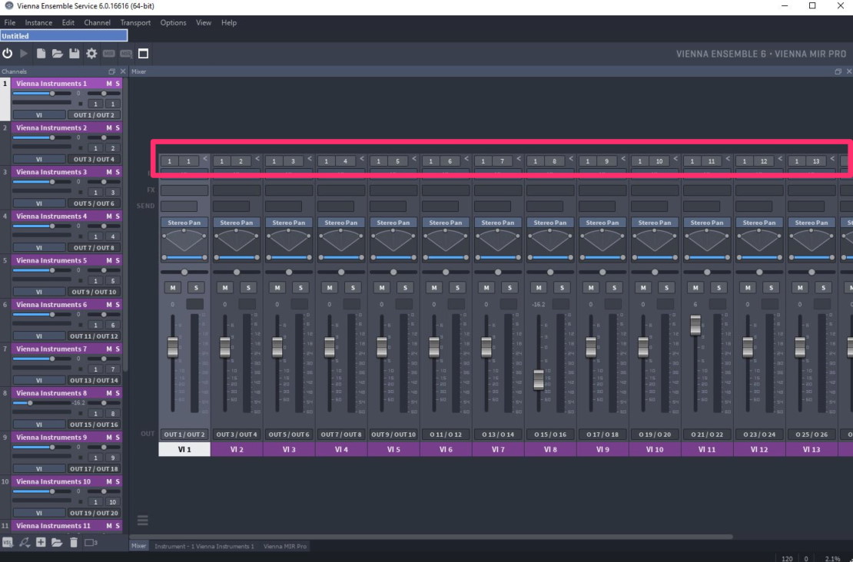The image size is (853, 562).
Task: Delete channel with the trash icon
Action: pos(74,542)
